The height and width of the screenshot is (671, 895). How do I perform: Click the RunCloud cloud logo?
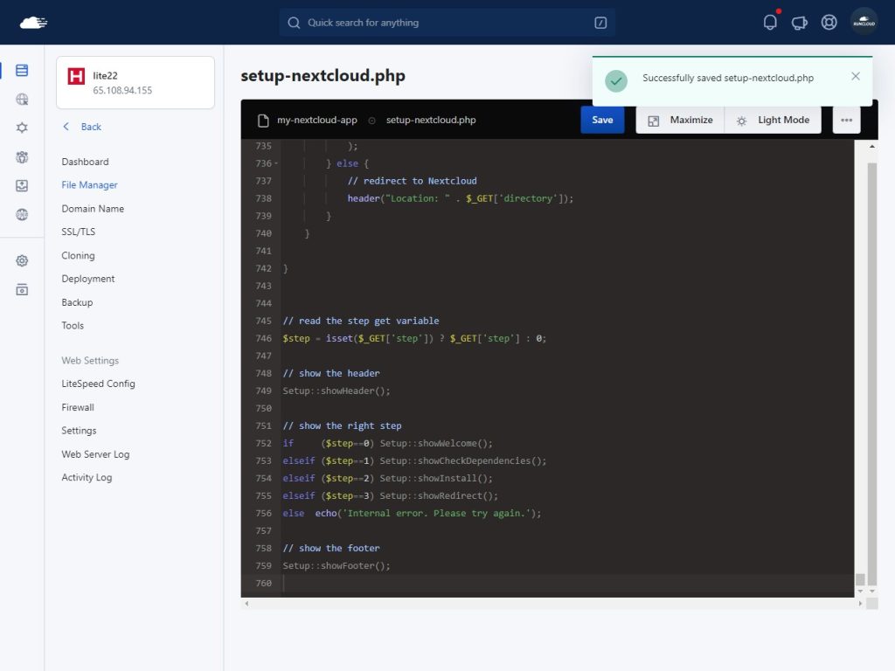coord(33,23)
